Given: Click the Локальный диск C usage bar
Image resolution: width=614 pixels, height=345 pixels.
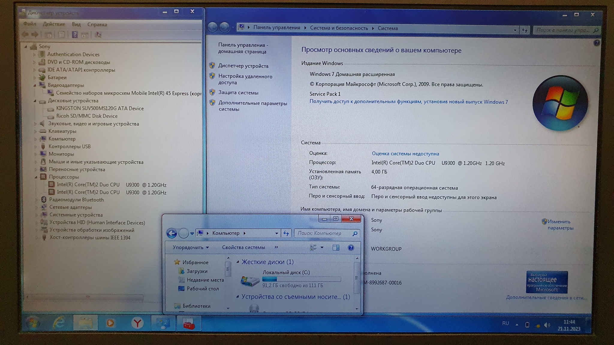Looking at the screenshot, I should [x=301, y=279].
